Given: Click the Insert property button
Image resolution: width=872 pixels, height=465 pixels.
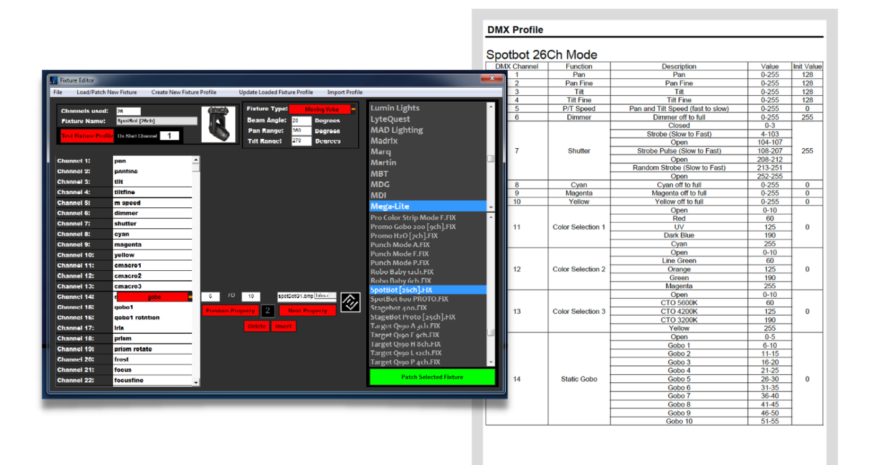Looking at the screenshot, I should coord(283,326).
